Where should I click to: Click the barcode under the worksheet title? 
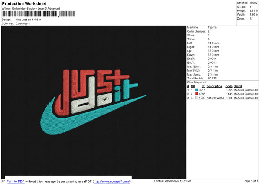[x=38, y=14]
